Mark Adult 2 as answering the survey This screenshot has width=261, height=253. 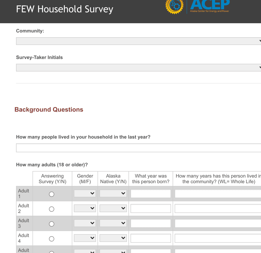(52, 209)
